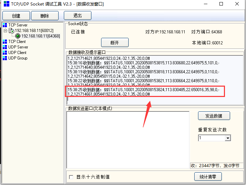Click the 统计清零 button

[x=208, y=177]
